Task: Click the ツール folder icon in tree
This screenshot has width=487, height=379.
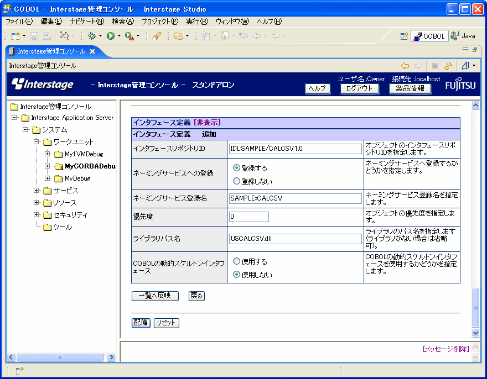Action: (x=47, y=227)
